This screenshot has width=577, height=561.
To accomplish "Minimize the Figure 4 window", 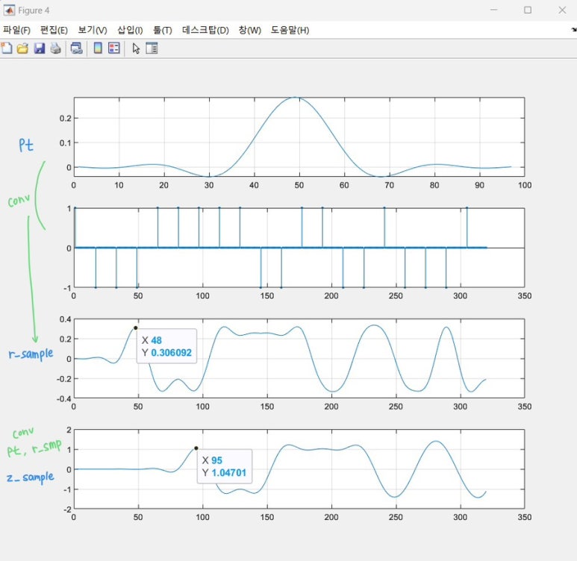I will (x=494, y=10).
